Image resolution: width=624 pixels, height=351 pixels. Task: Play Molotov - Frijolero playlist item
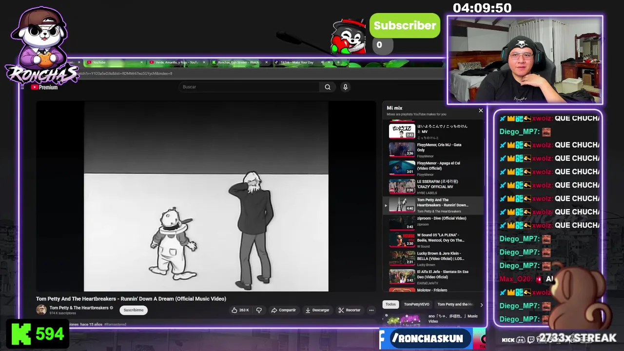click(x=434, y=290)
